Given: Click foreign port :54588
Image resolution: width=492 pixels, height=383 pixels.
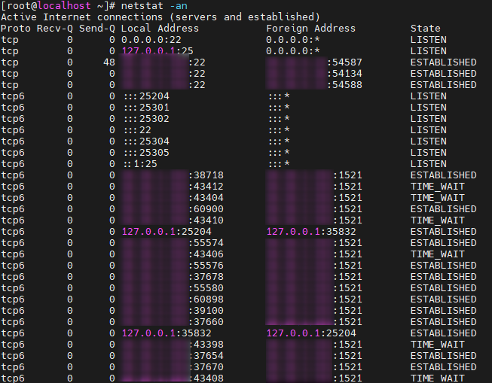Looking at the screenshot, I should point(344,85).
